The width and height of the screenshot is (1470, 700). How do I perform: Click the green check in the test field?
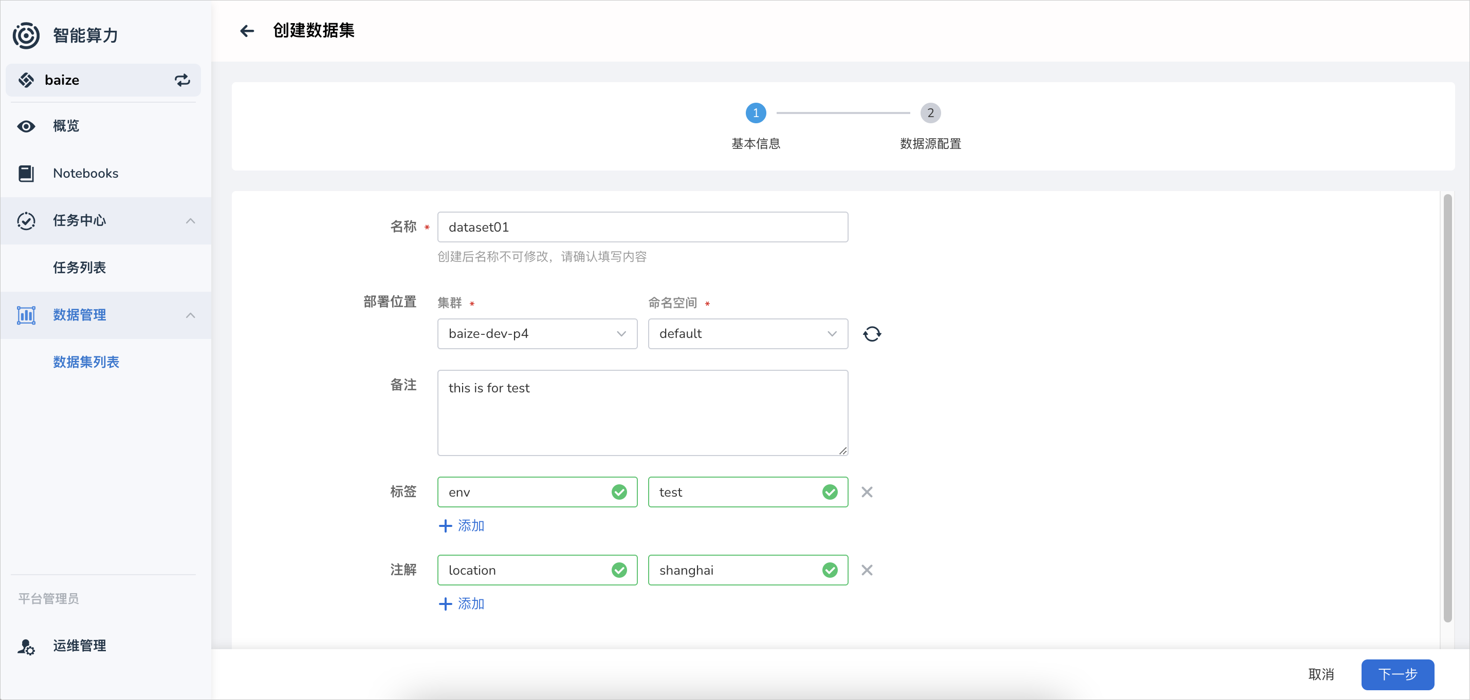(830, 492)
